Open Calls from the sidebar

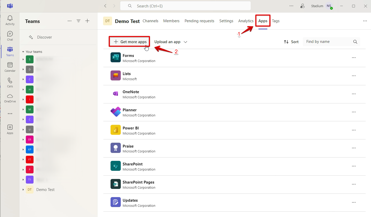point(10,82)
